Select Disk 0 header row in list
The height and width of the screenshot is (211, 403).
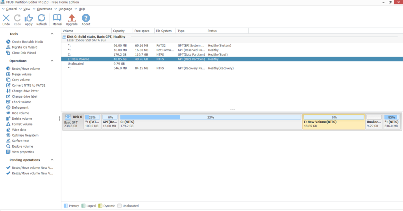tap(232, 38)
